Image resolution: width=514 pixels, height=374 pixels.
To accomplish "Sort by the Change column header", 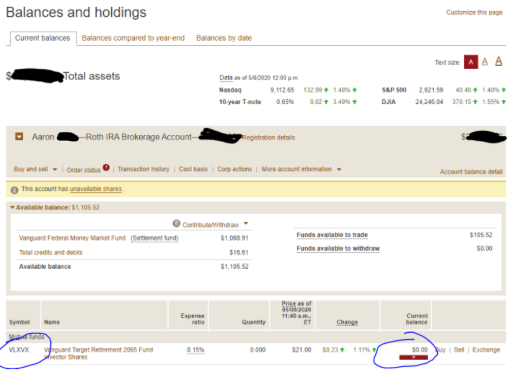I will (x=347, y=322).
